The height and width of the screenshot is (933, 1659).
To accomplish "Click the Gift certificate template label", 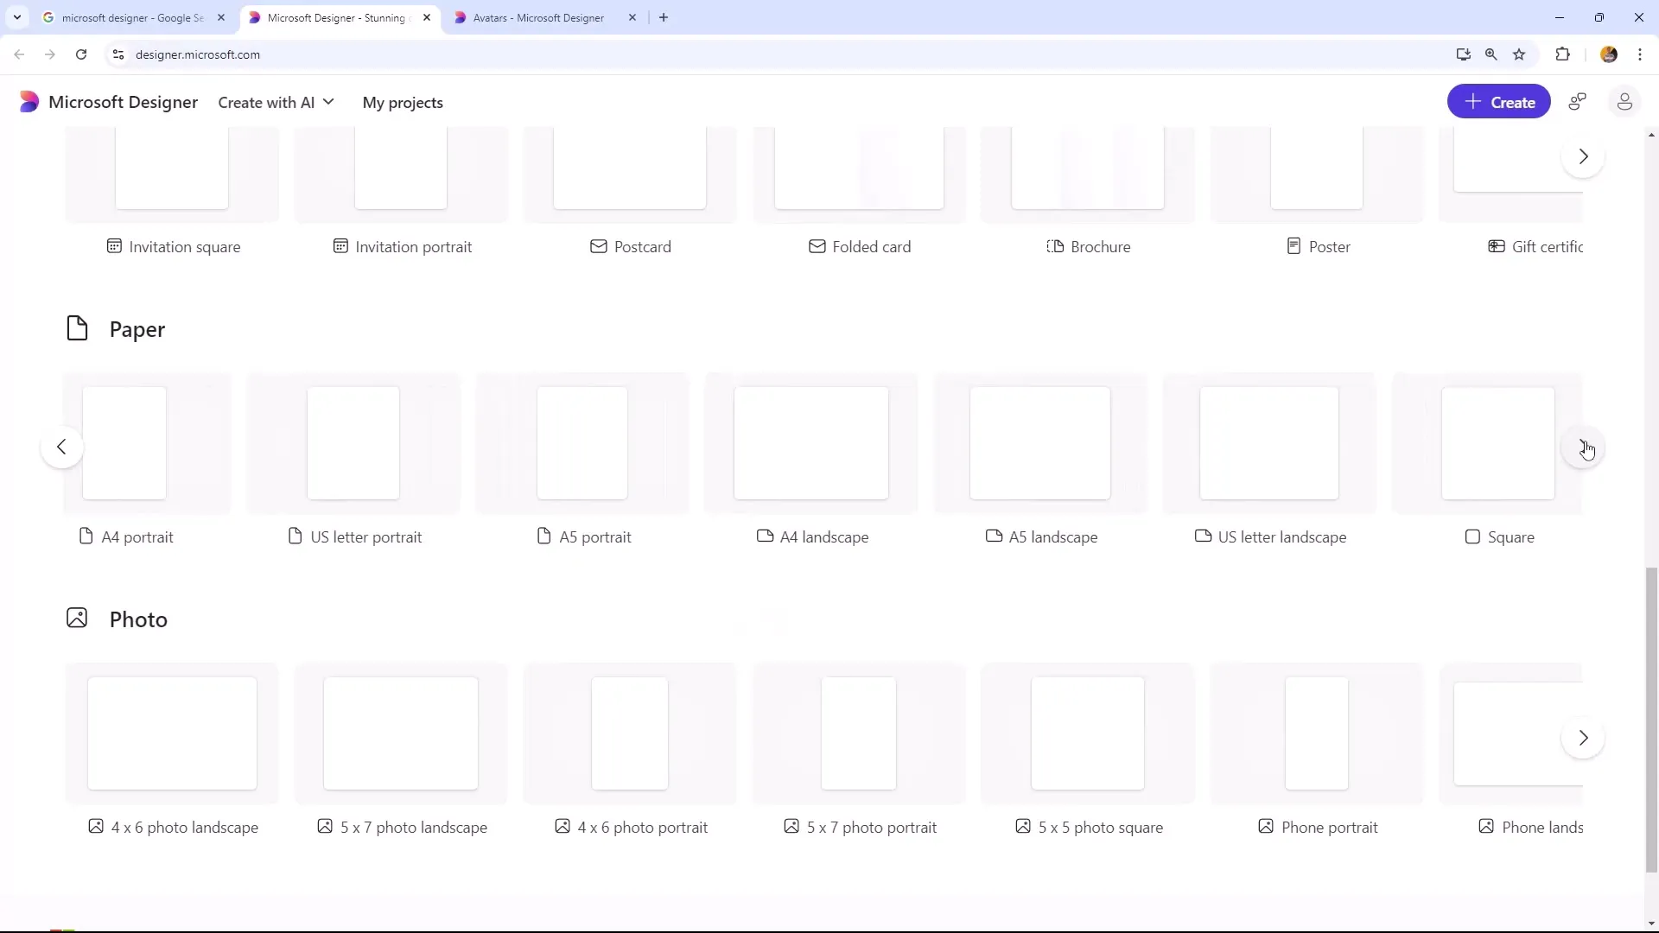I will tap(1548, 246).
